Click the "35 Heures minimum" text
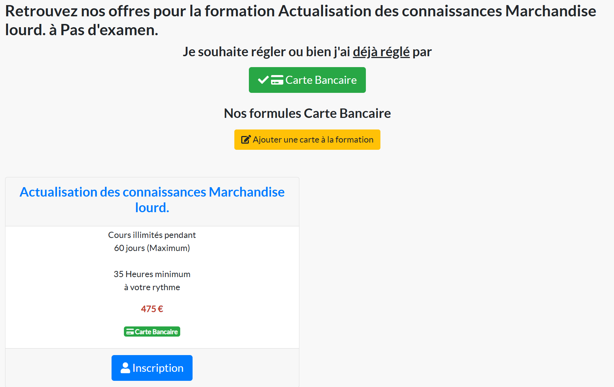Screen dimensions: 614x387 pyautogui.click(x=152, y=274)
